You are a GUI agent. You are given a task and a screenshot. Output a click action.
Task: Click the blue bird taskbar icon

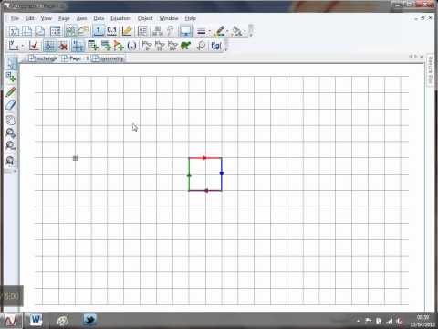click(89, 320)
